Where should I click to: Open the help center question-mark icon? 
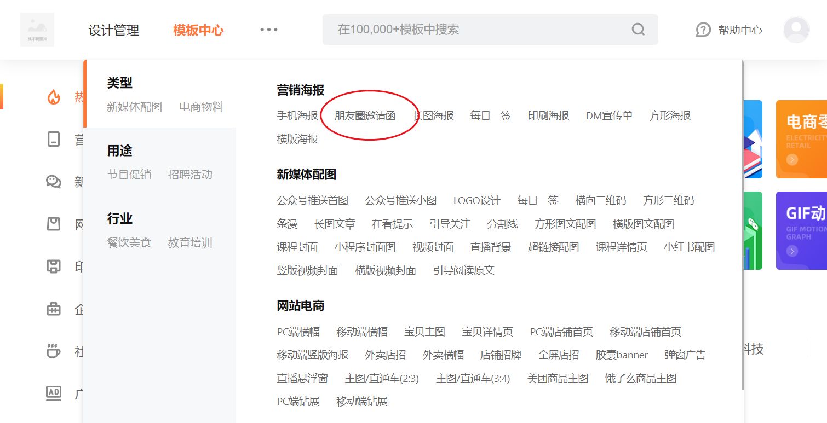pyautogui.click(x=703, y=30)
